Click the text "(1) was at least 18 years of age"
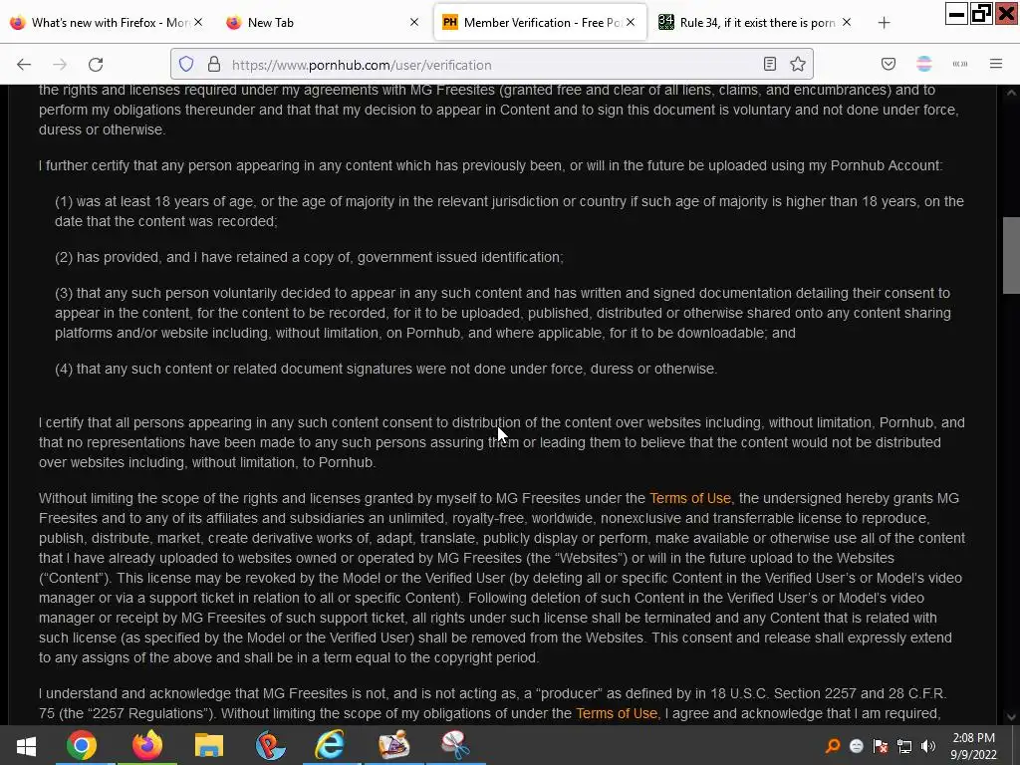Screen dimensions: 1020x765 click(x=154, y=201)
